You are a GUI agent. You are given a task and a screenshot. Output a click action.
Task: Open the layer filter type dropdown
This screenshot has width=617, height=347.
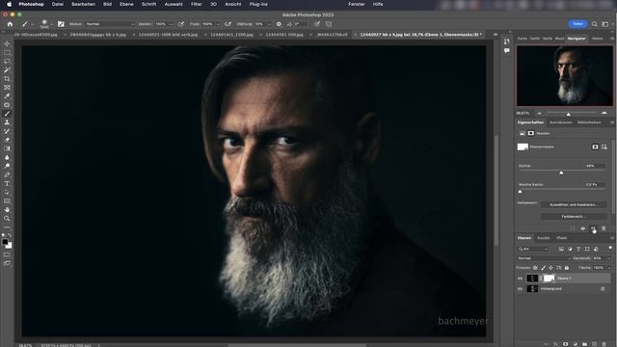[x=533, y=249]
